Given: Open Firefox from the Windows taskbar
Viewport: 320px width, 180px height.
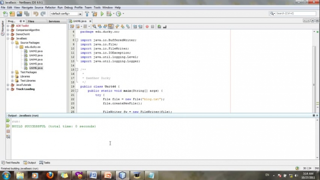Looking at the screenshot, I should (50, 175).
